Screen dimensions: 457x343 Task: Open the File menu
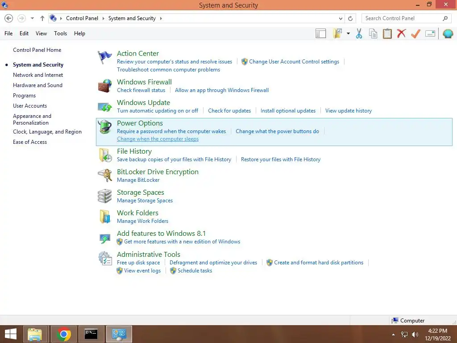(x=8, y=33)
